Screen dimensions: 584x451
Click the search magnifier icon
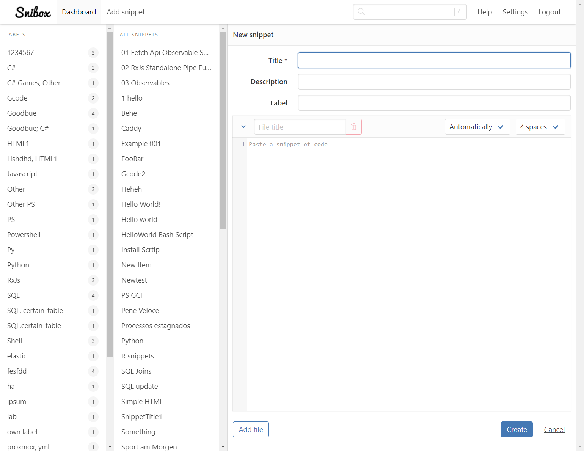click(361, 12)
